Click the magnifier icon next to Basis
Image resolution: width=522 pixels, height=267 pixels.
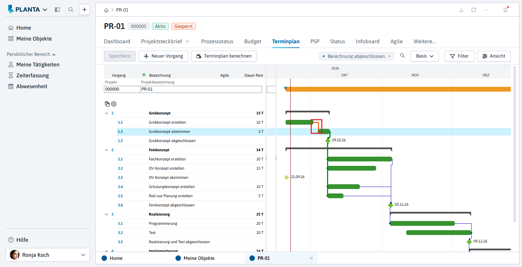[402, 56]
